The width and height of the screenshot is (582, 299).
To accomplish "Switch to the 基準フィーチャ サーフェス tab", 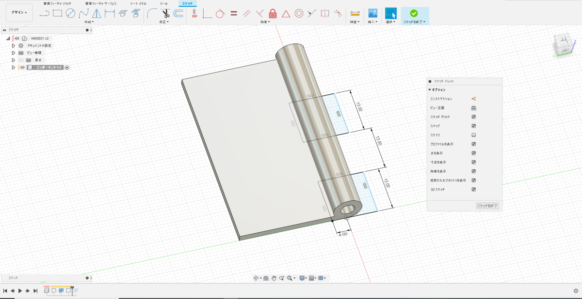I will [101, 3].
